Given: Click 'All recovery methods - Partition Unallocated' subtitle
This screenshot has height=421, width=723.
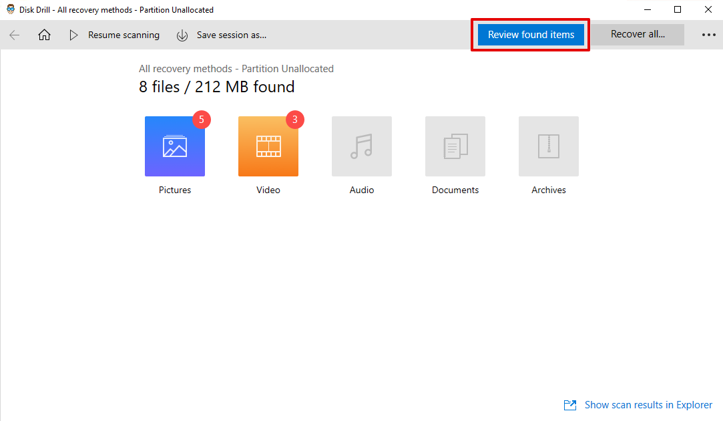Looking at the screenshot, I should tap(236, 69).
